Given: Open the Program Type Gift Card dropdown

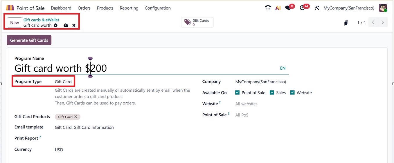Looking at the screenshot, I should point(63,82).
